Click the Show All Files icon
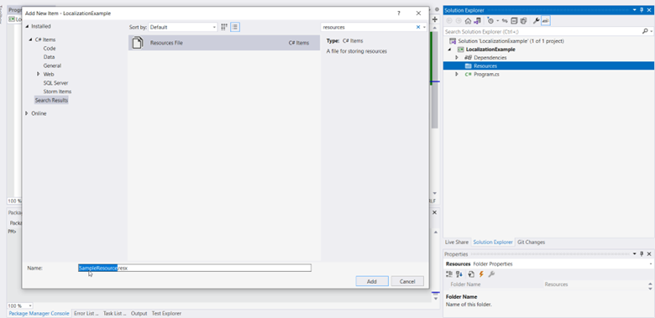Screen dimensions: 655x318 [x=523, y=21]
